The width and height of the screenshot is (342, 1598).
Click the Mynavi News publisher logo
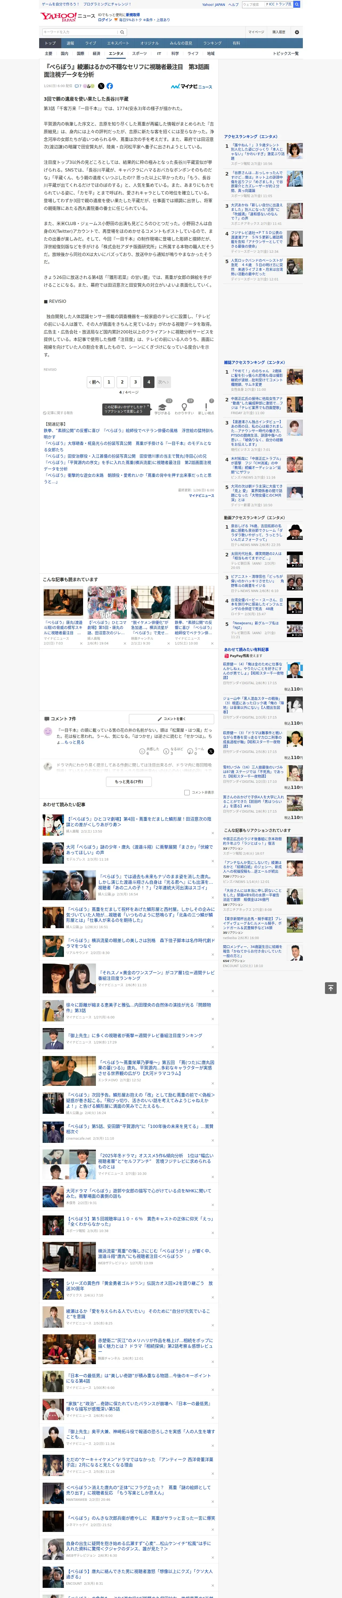point(192,86)
